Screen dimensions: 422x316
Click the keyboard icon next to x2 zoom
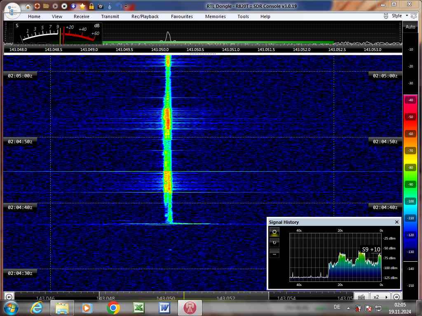click(361, 297)
